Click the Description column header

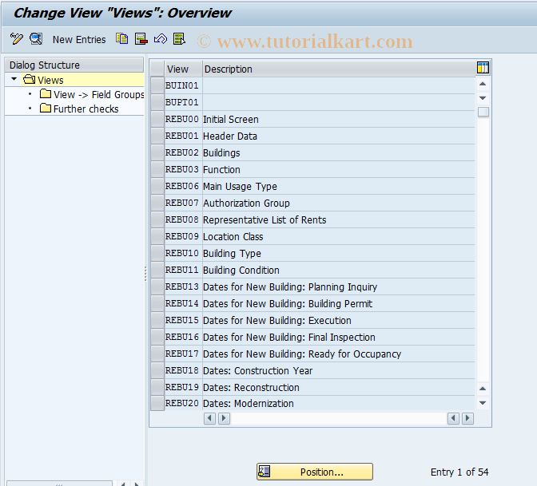pos(338,69)
